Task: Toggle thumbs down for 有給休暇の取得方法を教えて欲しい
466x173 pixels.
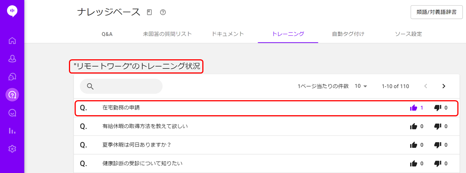Action: pyautogui.click(x=437, y=126)
